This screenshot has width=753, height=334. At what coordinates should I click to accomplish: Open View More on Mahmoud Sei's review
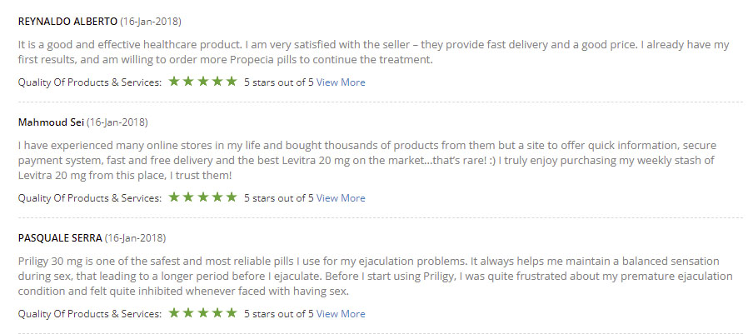(x=341, y=198)
